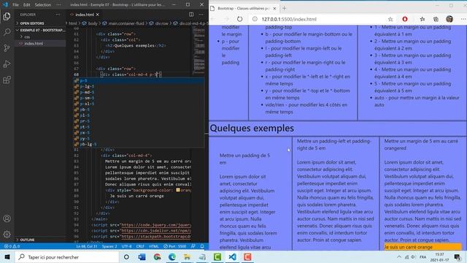467x263 pixels.
Task: Click the Split Editor icon
Action: pyautogui.click(x=191, y=15)
